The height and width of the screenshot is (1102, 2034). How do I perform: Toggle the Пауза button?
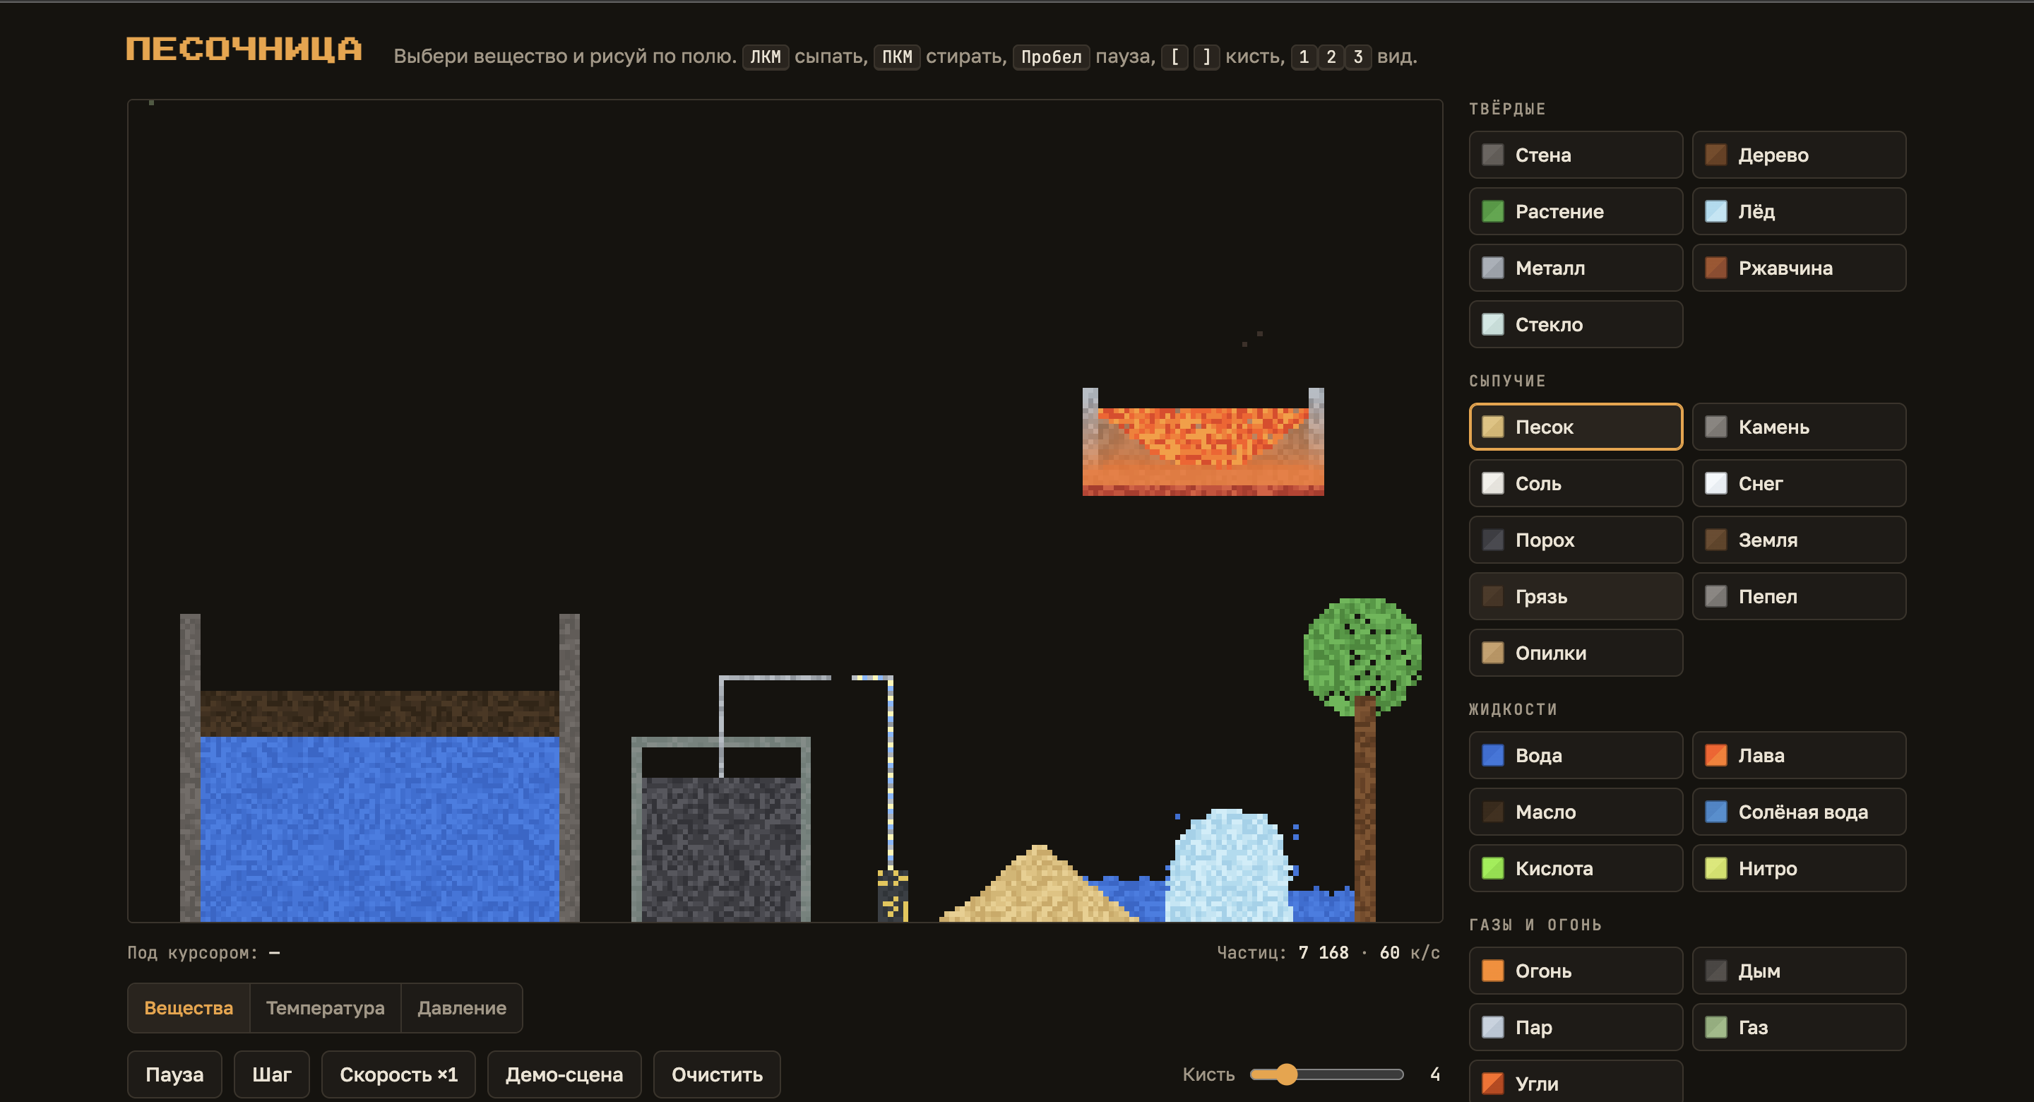[174, 1074]
